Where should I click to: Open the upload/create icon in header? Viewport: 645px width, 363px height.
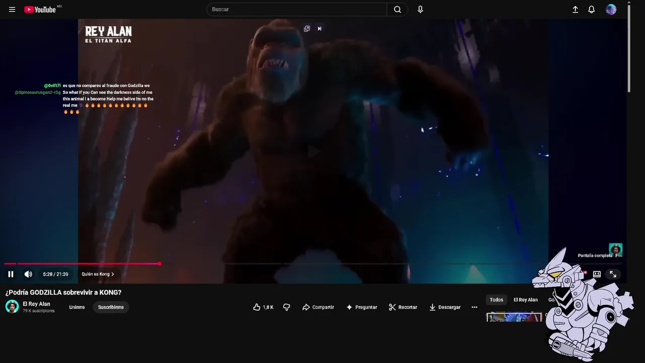[575, 10]
